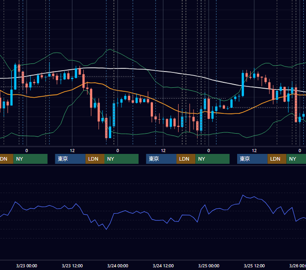Click the 3/24 12:00 date label
This screenshot has width=306, height=270.
click(x=163, y=265)
